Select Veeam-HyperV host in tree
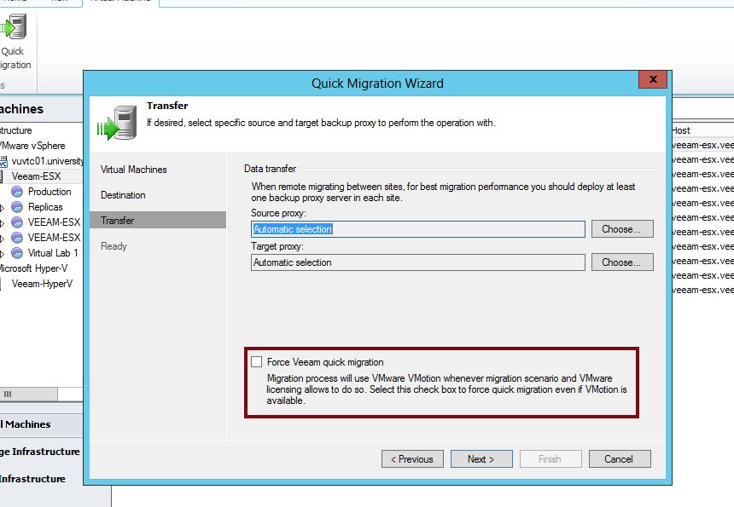Screen dimensions: 734x507 42,284
